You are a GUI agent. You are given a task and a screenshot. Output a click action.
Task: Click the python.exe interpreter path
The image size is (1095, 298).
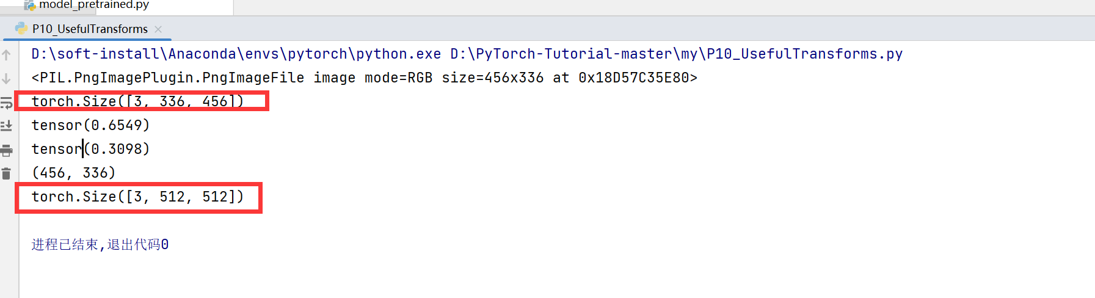236,54
